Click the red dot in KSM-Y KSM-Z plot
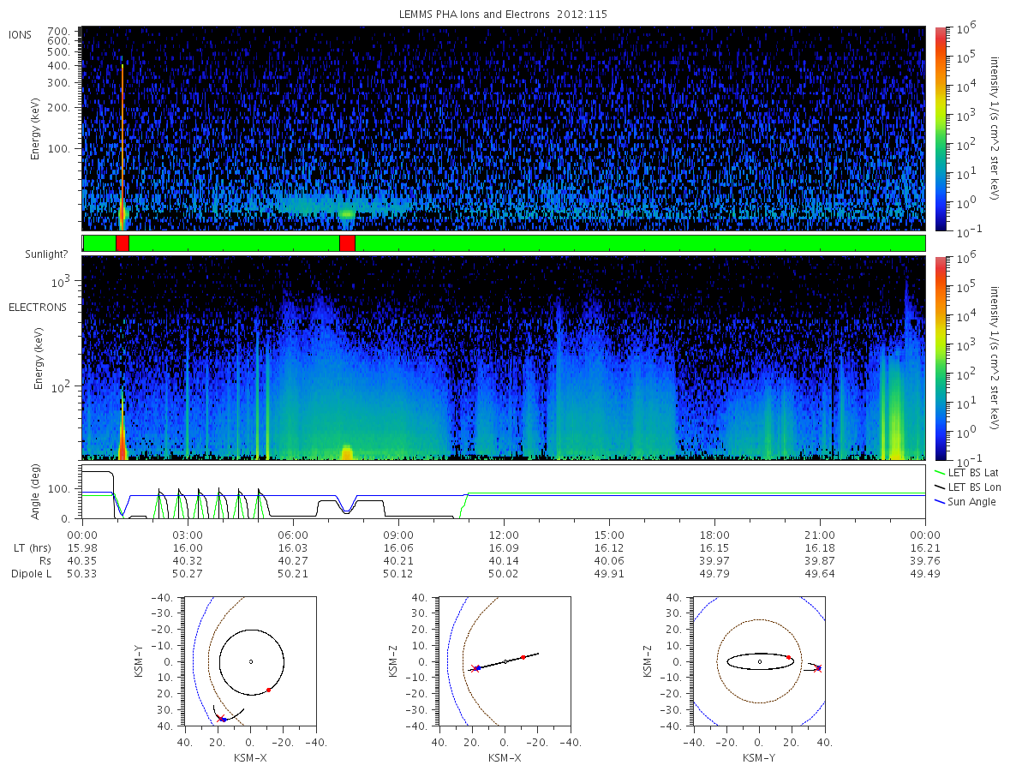The width and height of the screenshot is (1028, 771). point(788,657)
